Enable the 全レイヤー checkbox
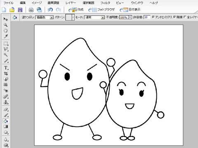This screenshot has height=148, width=198. [185, 17]
